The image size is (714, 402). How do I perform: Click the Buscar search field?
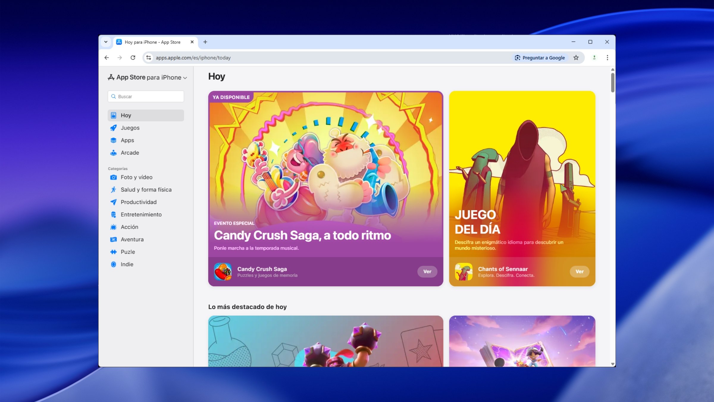pos(145,96)
